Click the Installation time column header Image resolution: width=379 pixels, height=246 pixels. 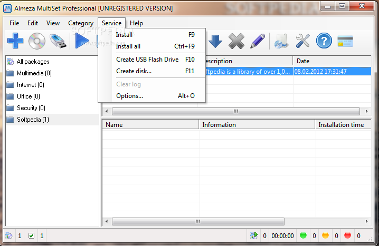[343, 125]
